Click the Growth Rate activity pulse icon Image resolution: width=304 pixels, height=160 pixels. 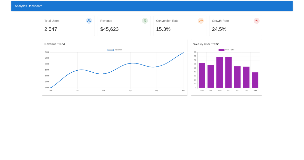tap(257, 21)
